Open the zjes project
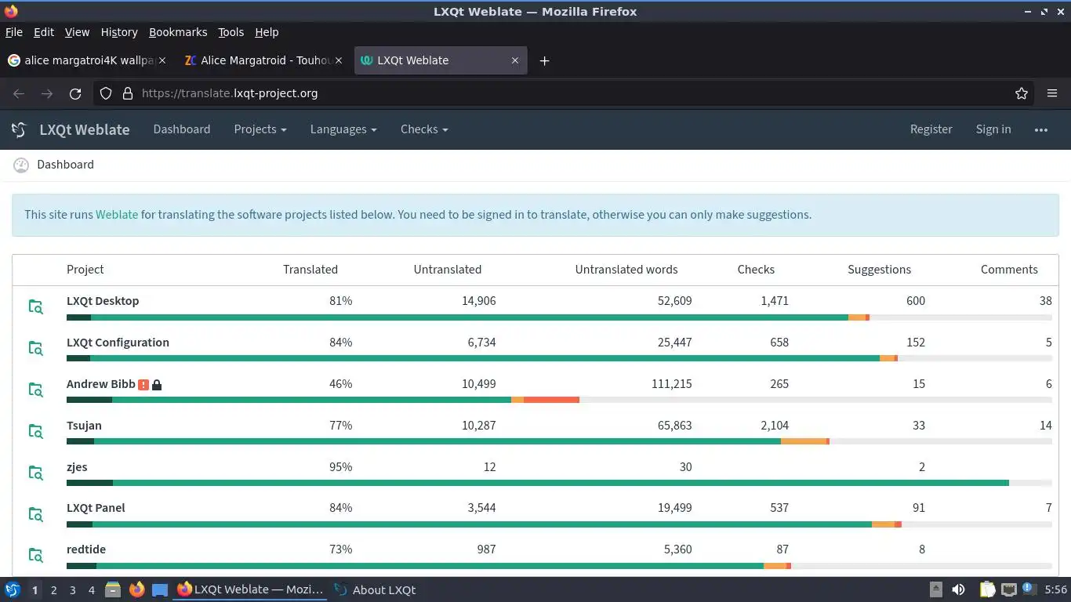Screen dimensions: 1071x602 (77, 467)
